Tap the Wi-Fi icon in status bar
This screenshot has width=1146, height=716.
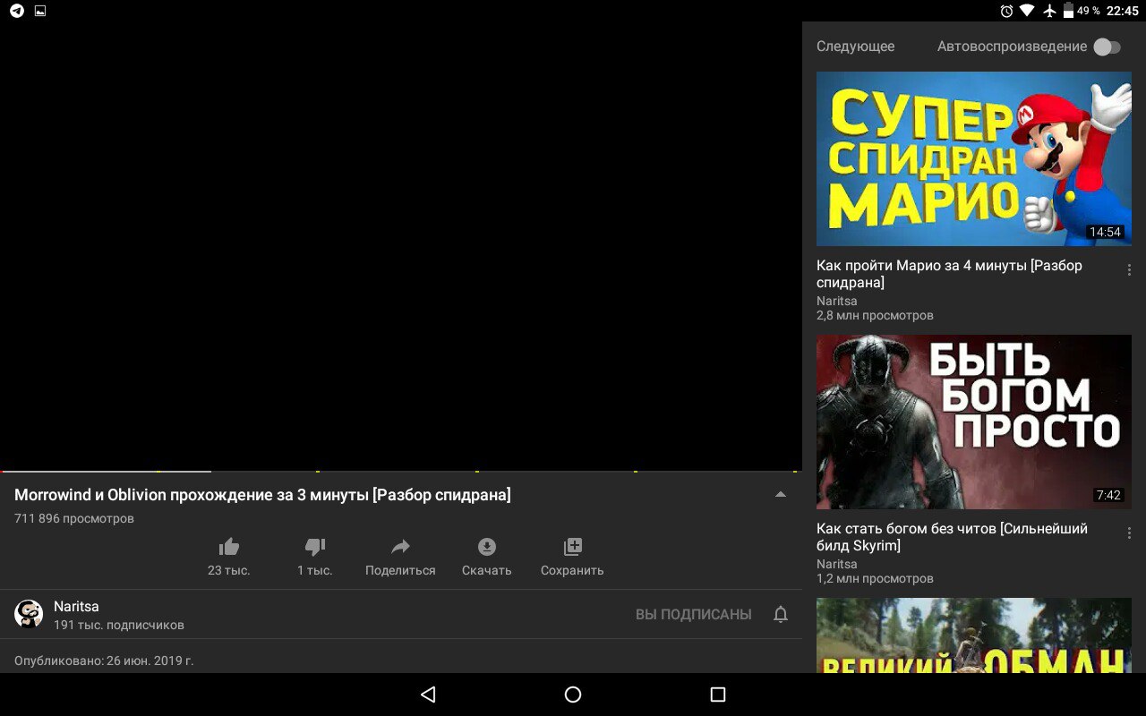pos(1027,11)
